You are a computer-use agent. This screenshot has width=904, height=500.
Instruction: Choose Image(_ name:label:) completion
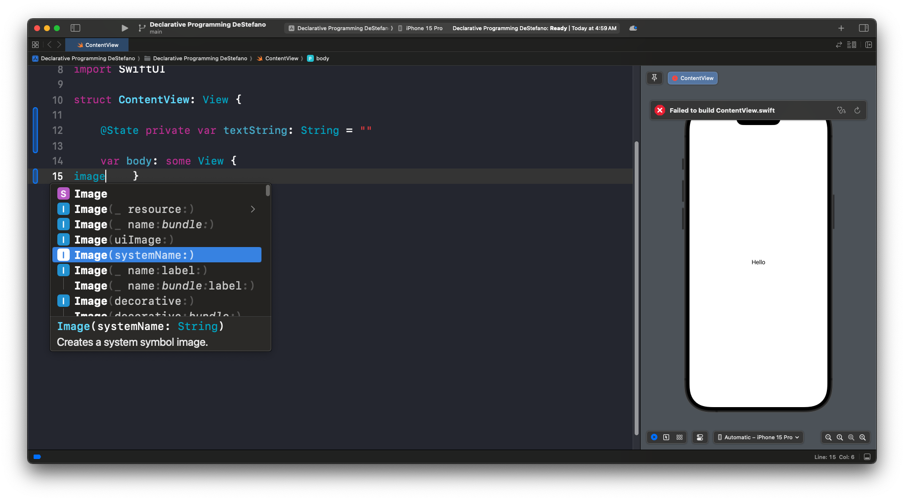click(157, 270)
